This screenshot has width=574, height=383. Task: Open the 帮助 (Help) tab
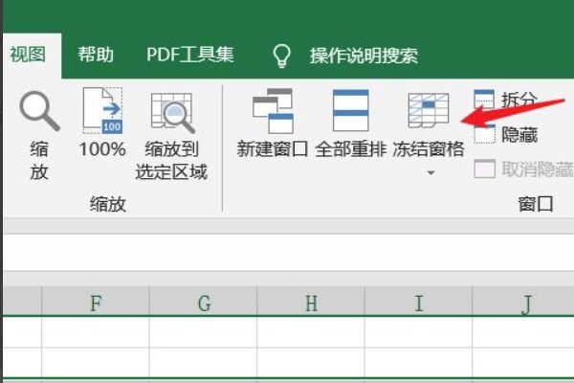click(96, 55)
